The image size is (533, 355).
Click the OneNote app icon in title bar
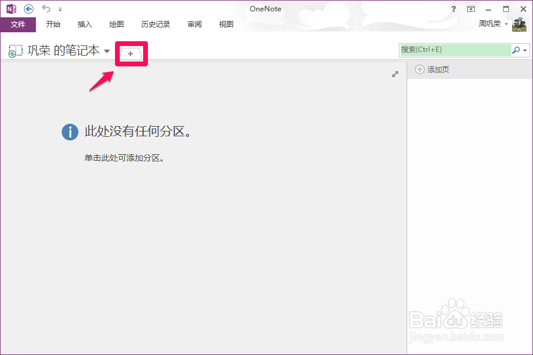pyautogui.click(x=11, y=9)
